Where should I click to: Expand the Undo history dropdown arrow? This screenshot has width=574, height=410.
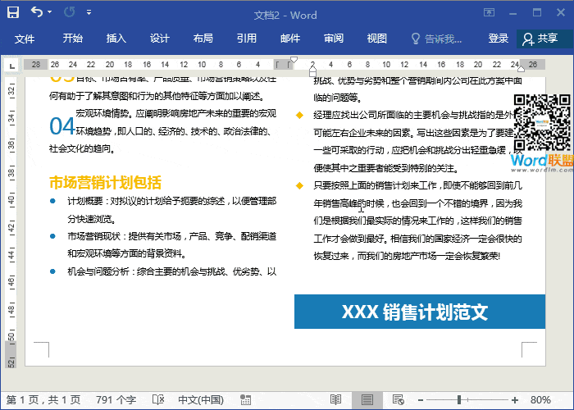click(51, 13)
